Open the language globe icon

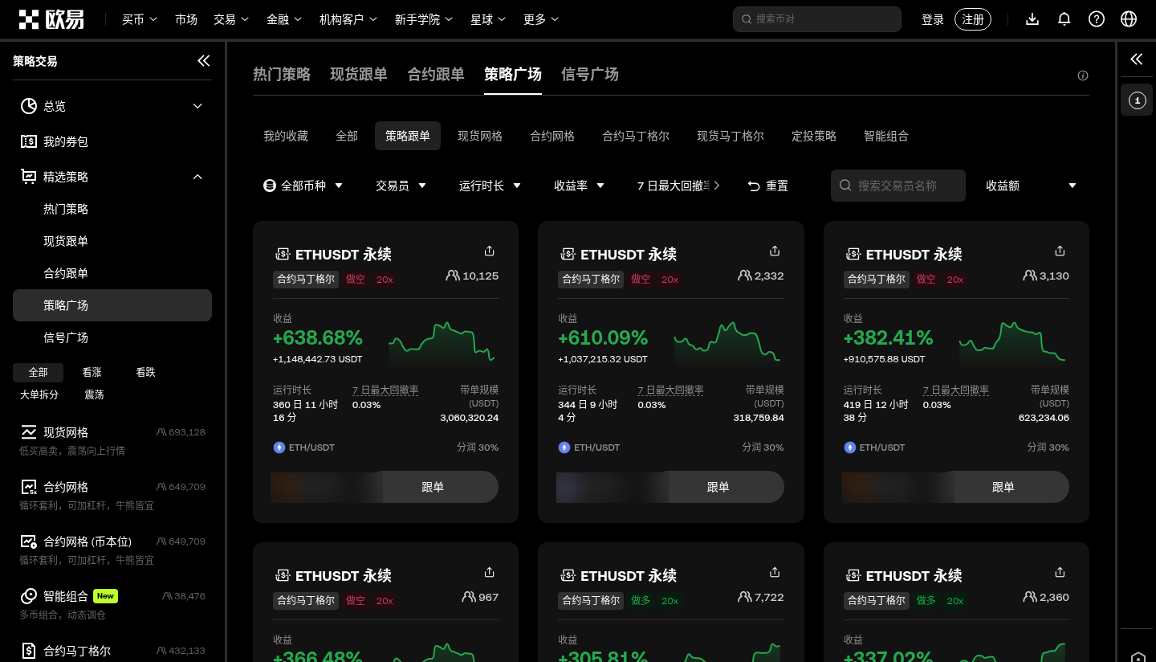tap(1129, 19)
